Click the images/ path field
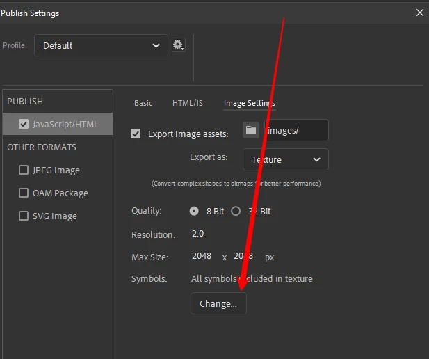The width and height of the screenshot is (429, 359). [296, 130]
